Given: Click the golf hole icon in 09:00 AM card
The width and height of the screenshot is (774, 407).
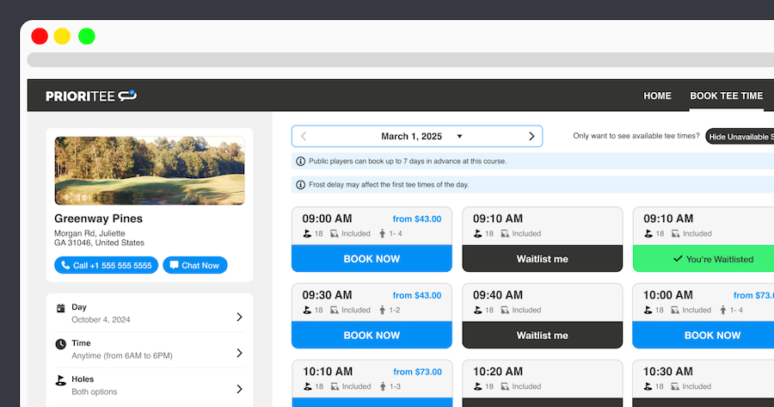Looking at the screenshot, I should [307, 234].
